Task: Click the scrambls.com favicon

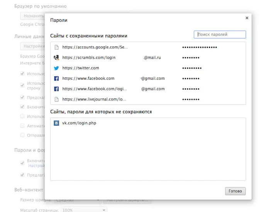Action: pyautogui.click(x=56, y=57)
